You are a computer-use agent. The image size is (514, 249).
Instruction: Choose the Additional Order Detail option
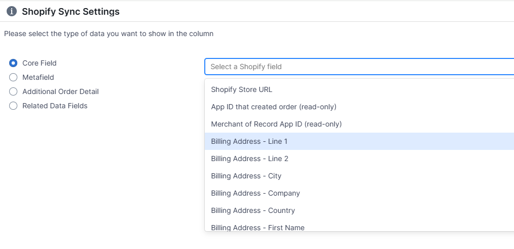[13, 91]
